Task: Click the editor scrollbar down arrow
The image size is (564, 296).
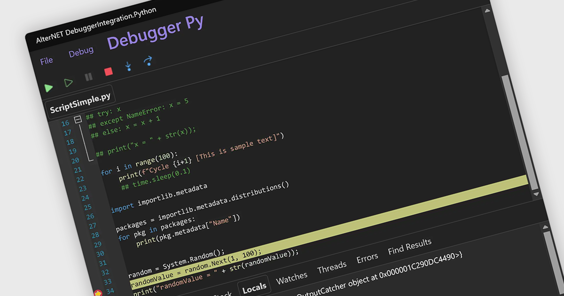Action: pyautogui.click(x=535, y=194)
